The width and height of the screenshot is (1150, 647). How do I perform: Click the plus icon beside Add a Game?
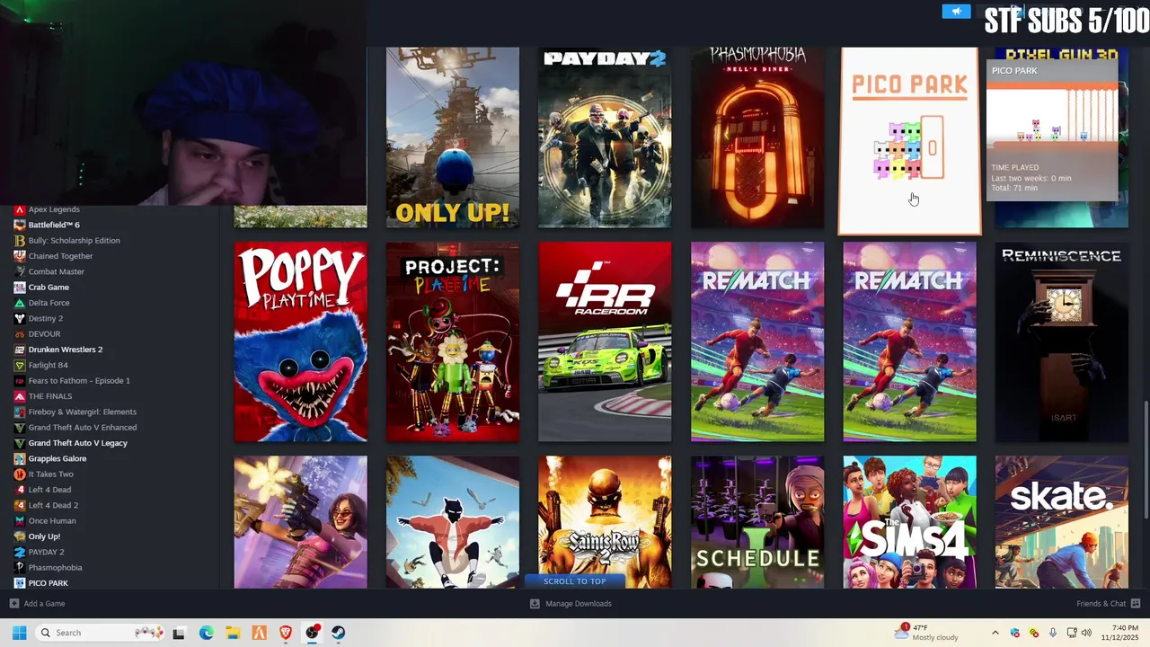click(13, 604)
